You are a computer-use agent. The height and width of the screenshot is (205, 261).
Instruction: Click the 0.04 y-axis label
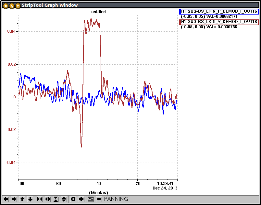pyautogui.click(x=11, y=31)
